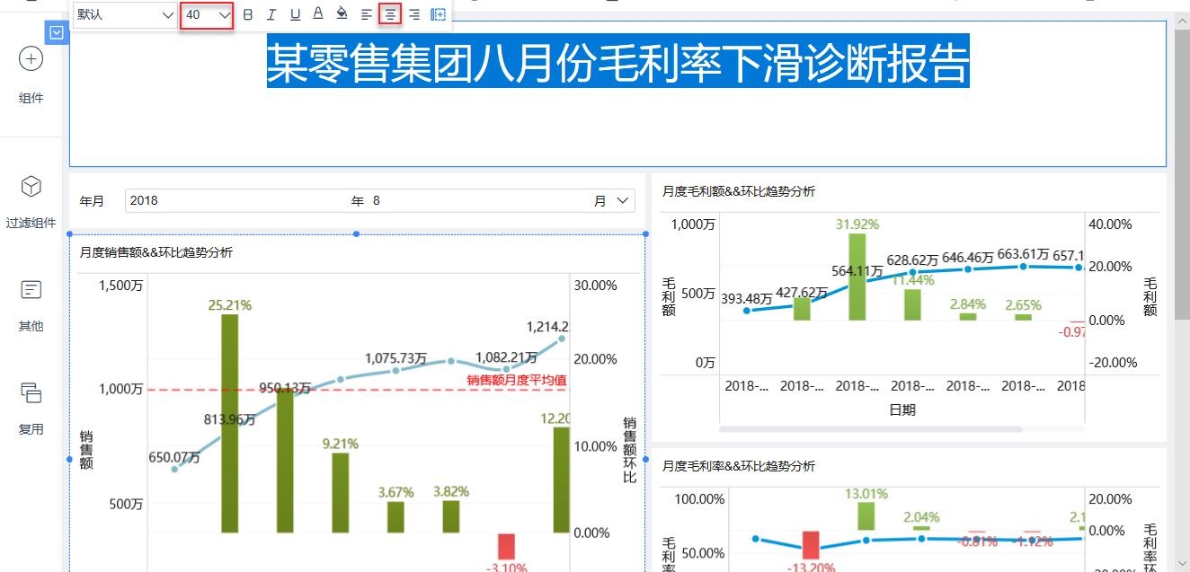Click the year field showing 2018
The image size is (1190, 572).
coord(237,201)
